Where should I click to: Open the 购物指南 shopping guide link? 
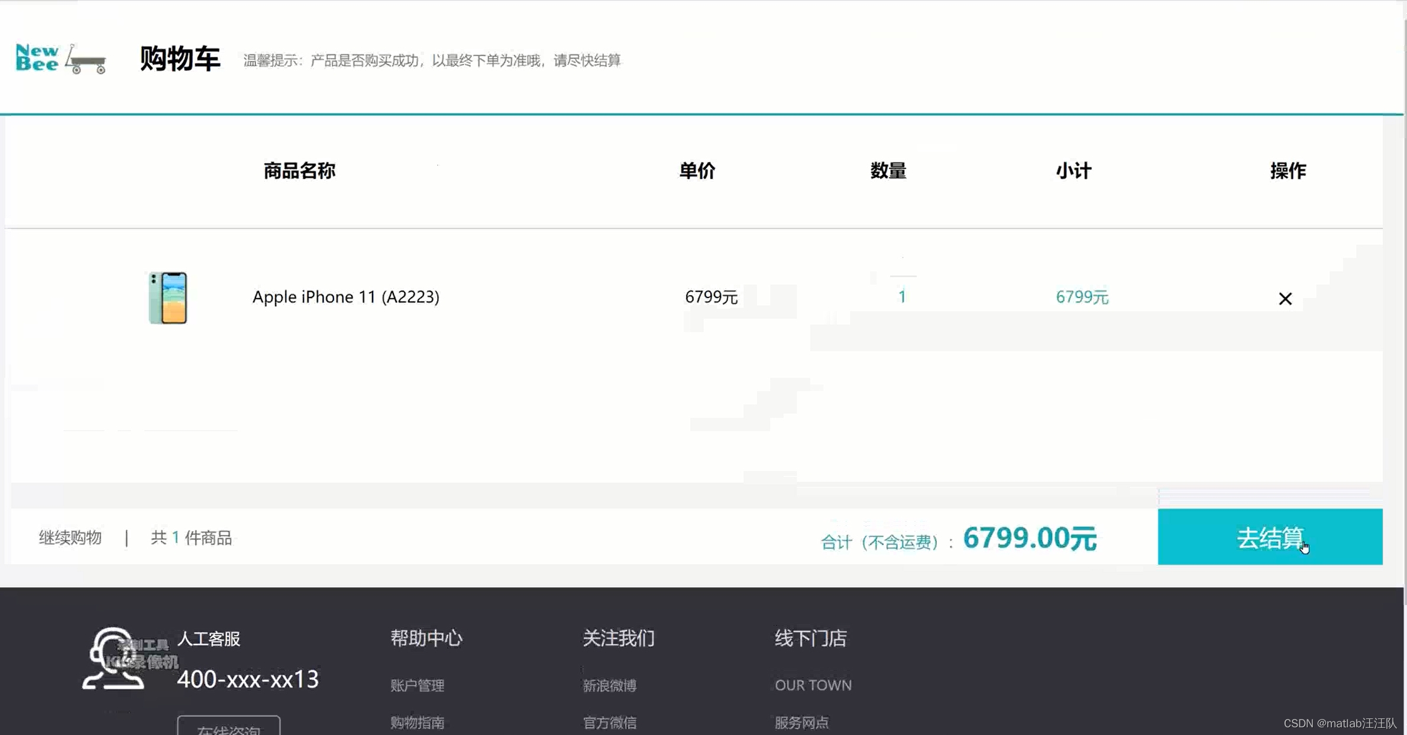coord(417,722)
